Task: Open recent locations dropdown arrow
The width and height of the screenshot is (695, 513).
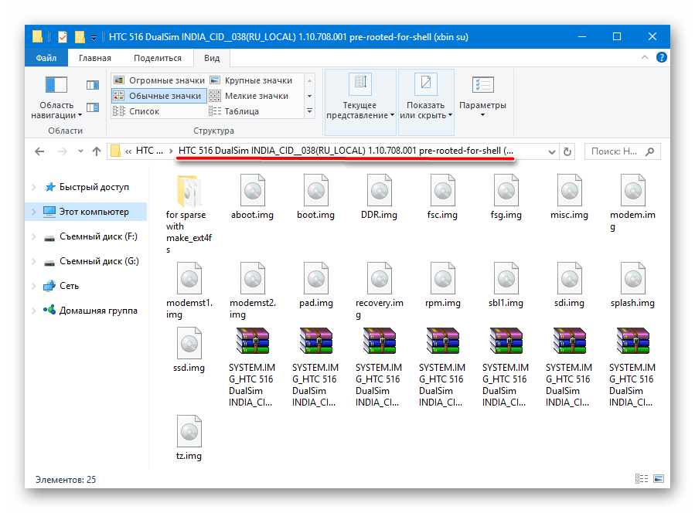Action: [80, 151]
